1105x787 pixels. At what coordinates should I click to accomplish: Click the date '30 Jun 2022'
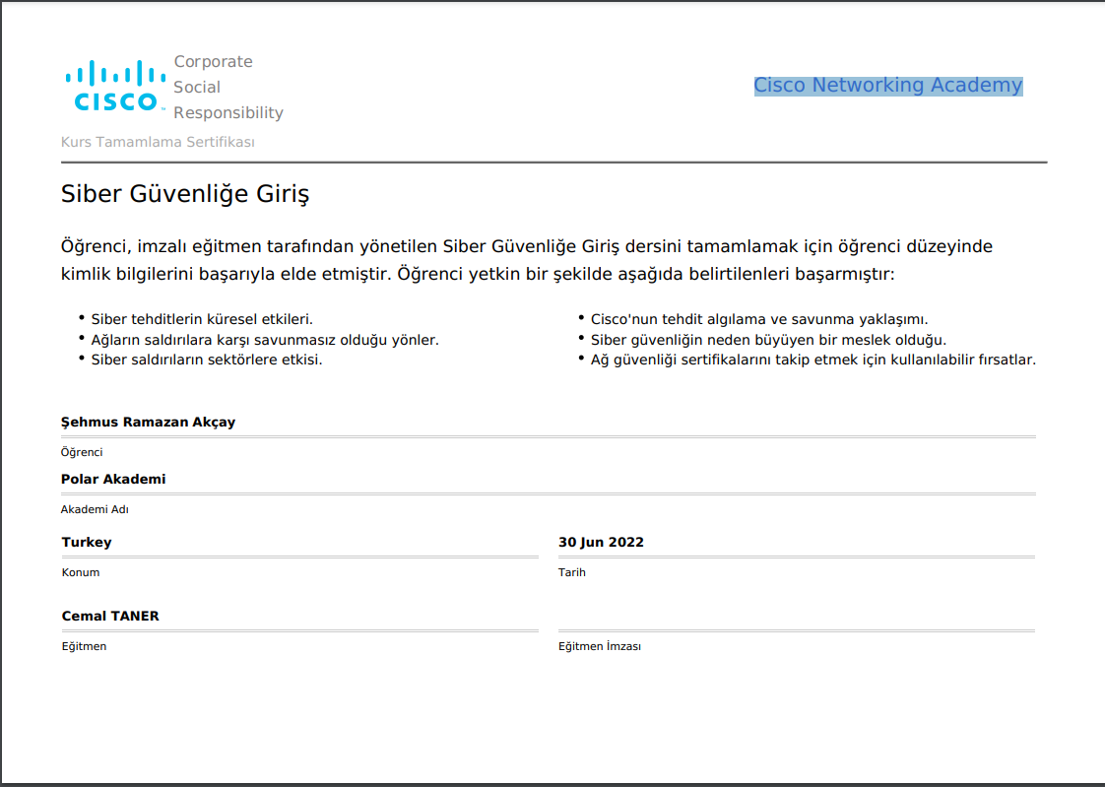601,542
